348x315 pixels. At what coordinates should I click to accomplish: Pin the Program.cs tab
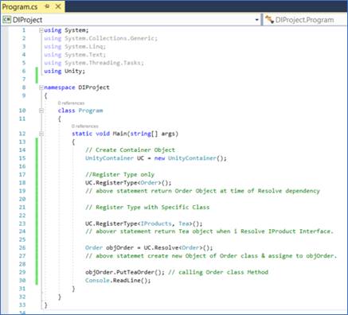47,6
